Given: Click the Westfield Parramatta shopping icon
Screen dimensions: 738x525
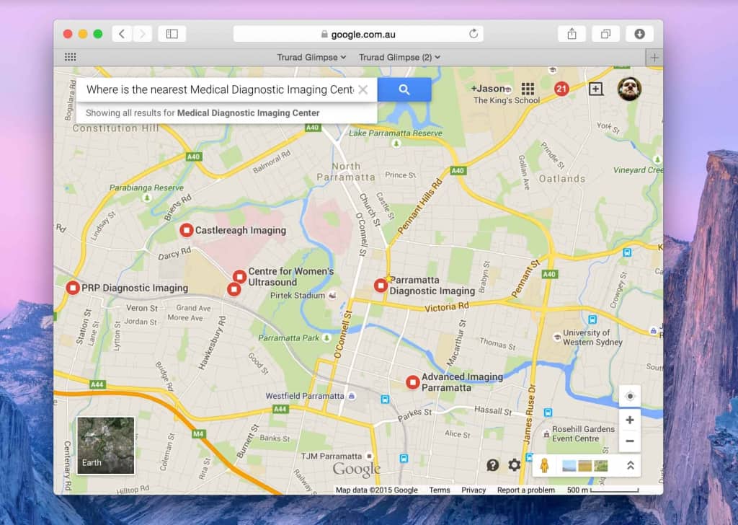Looking at the screenshot, I should pyautogui.click(x=352, y=397).
